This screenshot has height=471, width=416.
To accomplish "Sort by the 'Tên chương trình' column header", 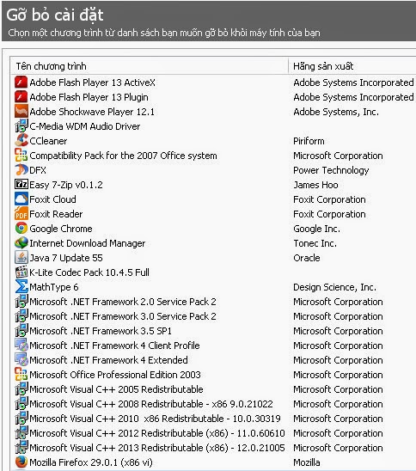I will (150, 66).
